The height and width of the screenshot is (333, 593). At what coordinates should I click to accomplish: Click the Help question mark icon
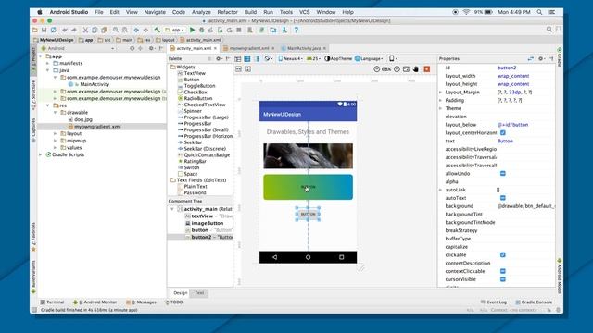tap(296, 30)
